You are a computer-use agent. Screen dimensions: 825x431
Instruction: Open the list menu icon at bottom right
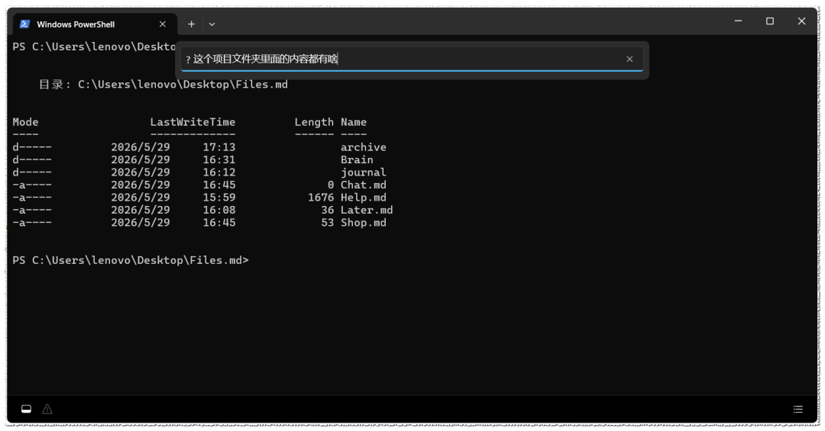(x=798, y=409)
